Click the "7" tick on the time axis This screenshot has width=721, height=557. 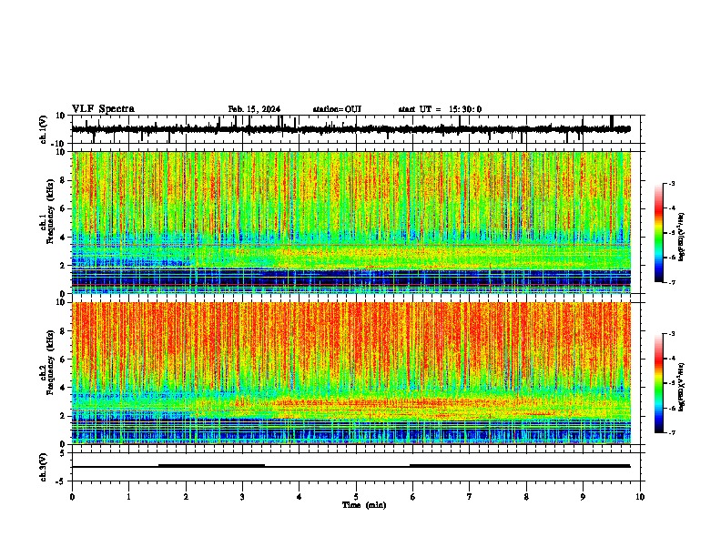tap(470, 497)
